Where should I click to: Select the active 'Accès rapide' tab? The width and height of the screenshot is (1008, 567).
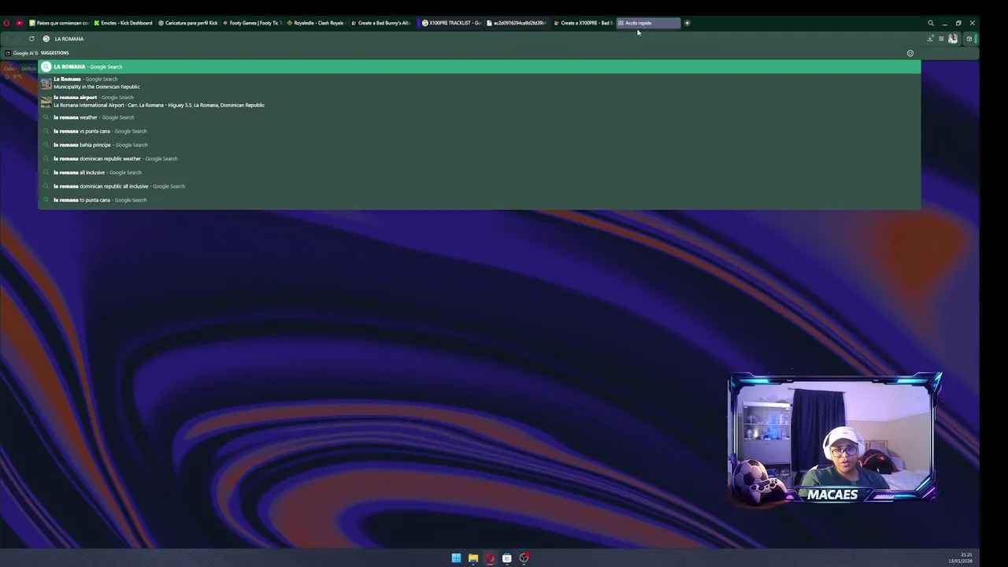pos(647,23)
